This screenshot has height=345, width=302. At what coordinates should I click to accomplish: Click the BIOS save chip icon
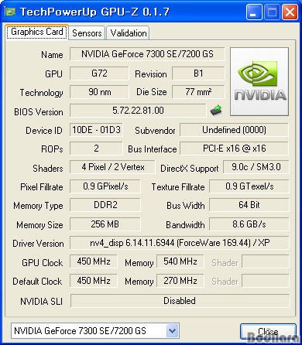(216, 111)
